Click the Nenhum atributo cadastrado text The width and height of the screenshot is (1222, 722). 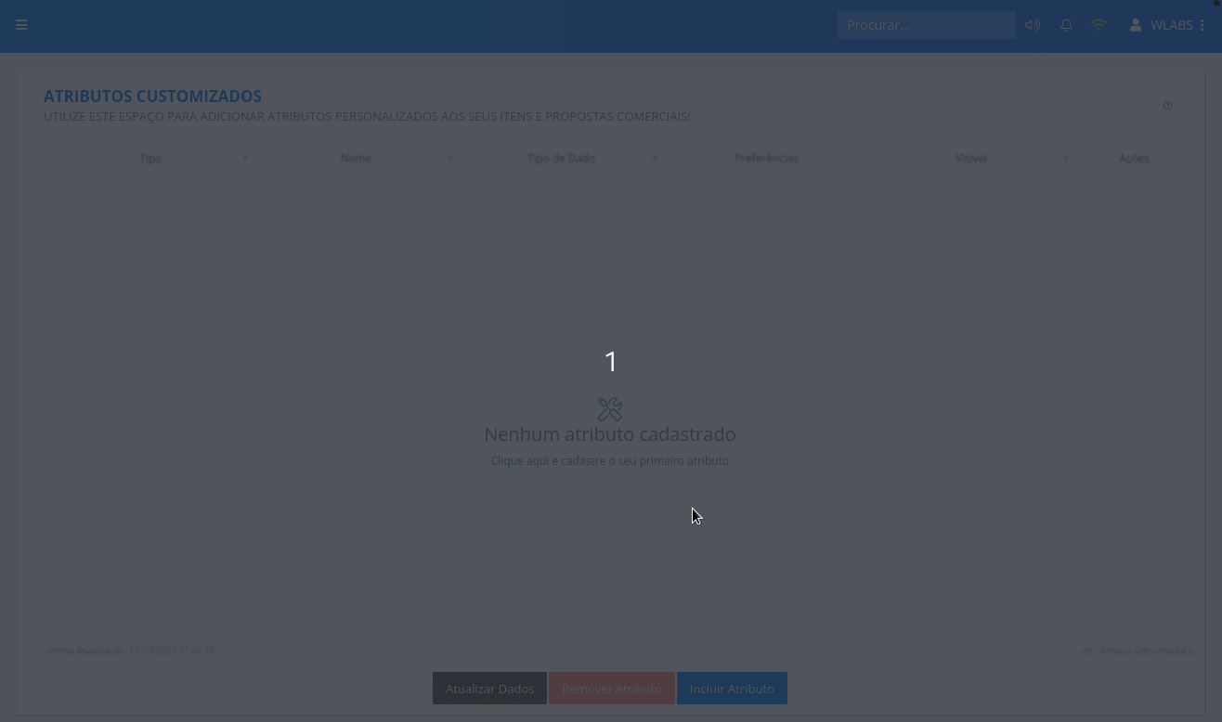coord(610,434)
